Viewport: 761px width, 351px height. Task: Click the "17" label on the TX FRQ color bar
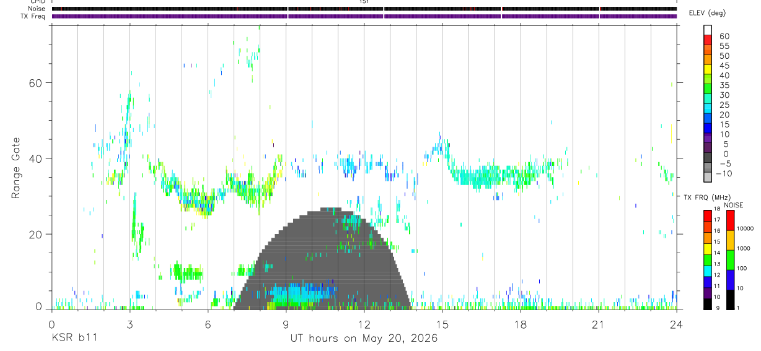point(717,220)
